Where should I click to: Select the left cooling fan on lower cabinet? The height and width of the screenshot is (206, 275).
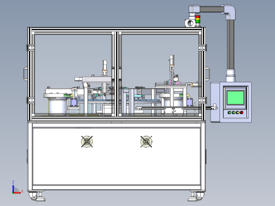point(87,142)
